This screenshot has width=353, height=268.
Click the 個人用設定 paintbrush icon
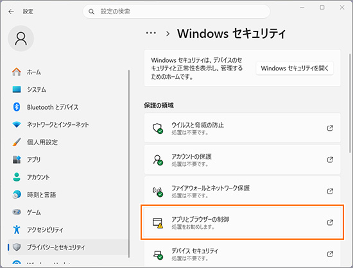click(17, 142)
